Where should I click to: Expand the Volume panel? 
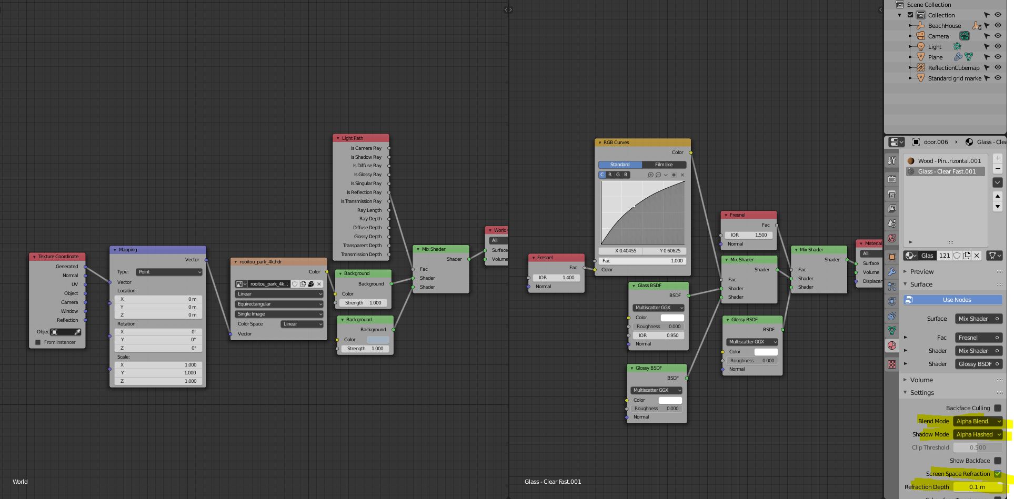coord(905,380)
